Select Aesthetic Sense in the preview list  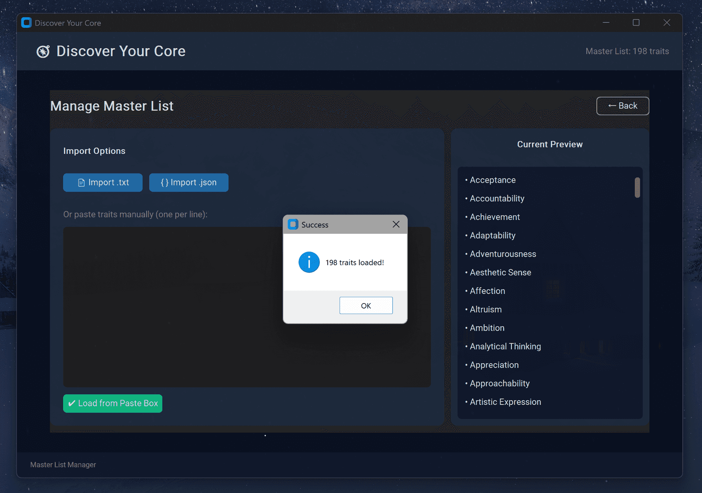click(x=500, y=273)
